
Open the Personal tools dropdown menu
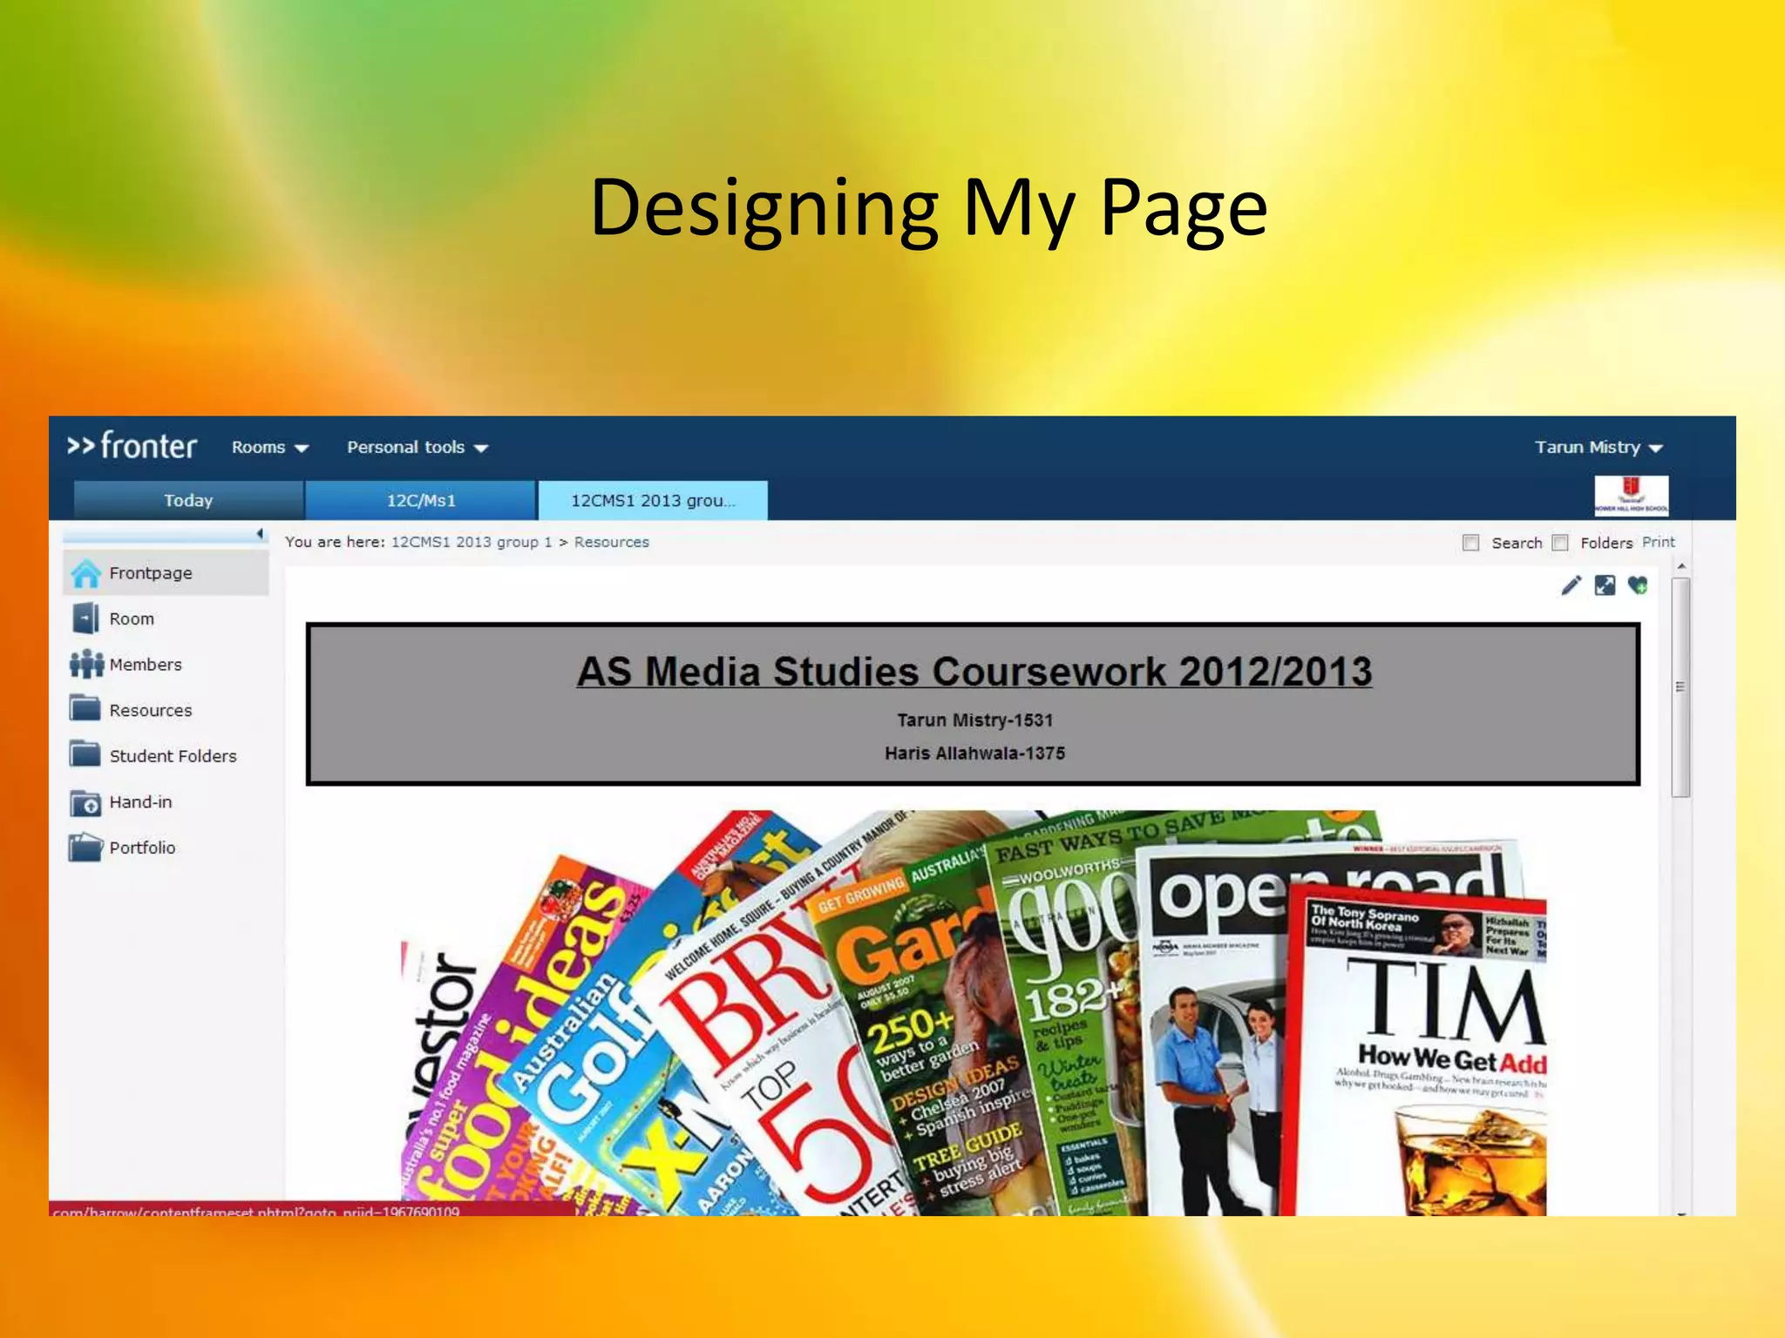click(417, 447)
